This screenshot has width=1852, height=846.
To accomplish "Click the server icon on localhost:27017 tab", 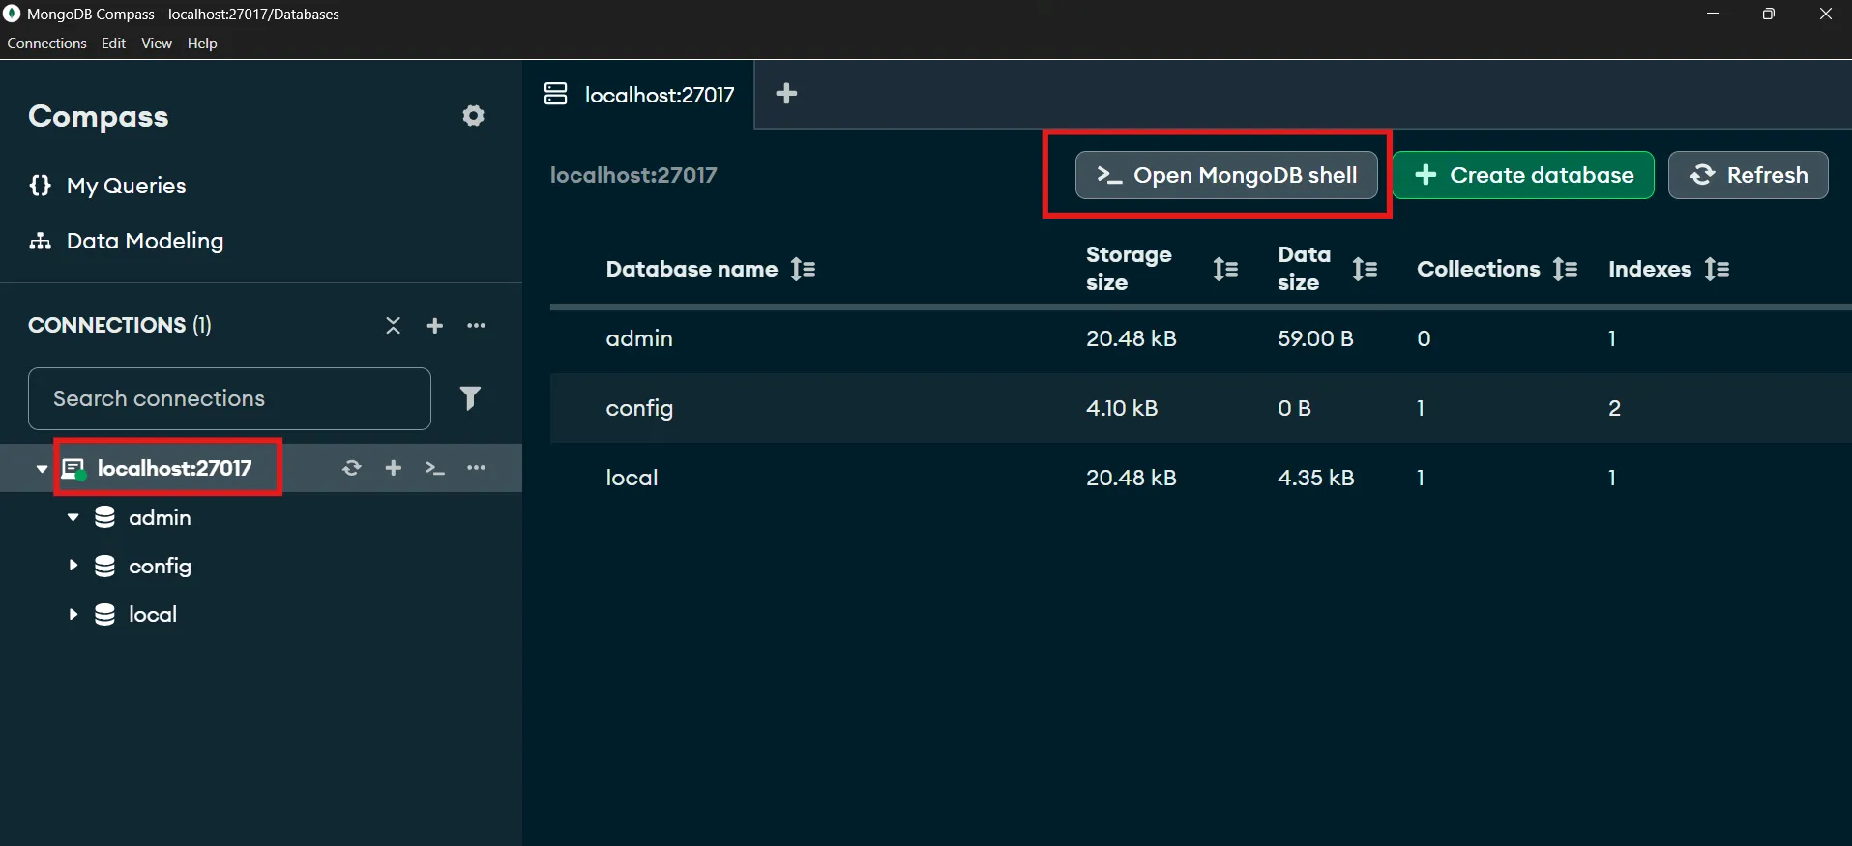I will pyautogui.click(x=555, y=94).
